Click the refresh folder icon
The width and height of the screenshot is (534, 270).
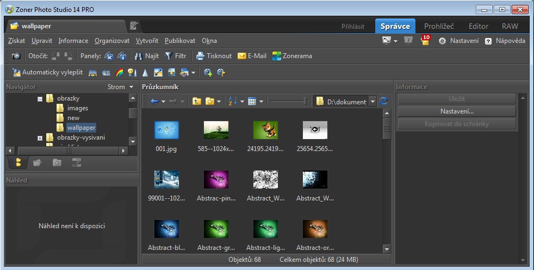coord(384,102)
